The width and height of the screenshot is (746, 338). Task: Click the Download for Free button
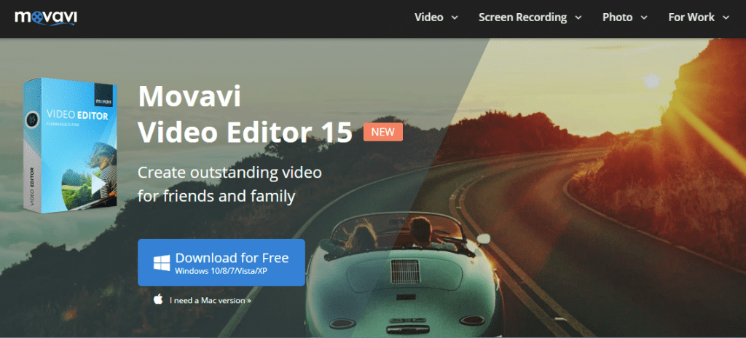(x=221, y=262)
